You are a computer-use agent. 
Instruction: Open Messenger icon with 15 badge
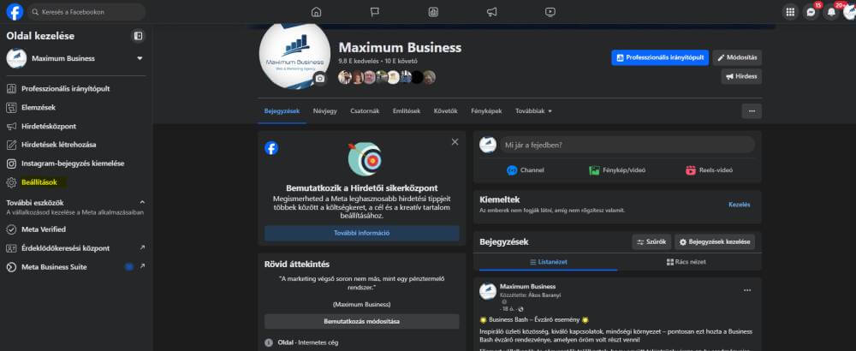tap(811, 12)
